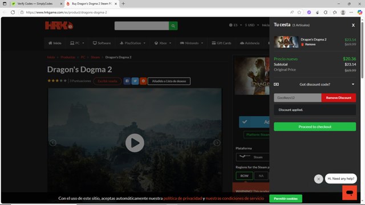Click the Remove Discount button

click(338, 98)
